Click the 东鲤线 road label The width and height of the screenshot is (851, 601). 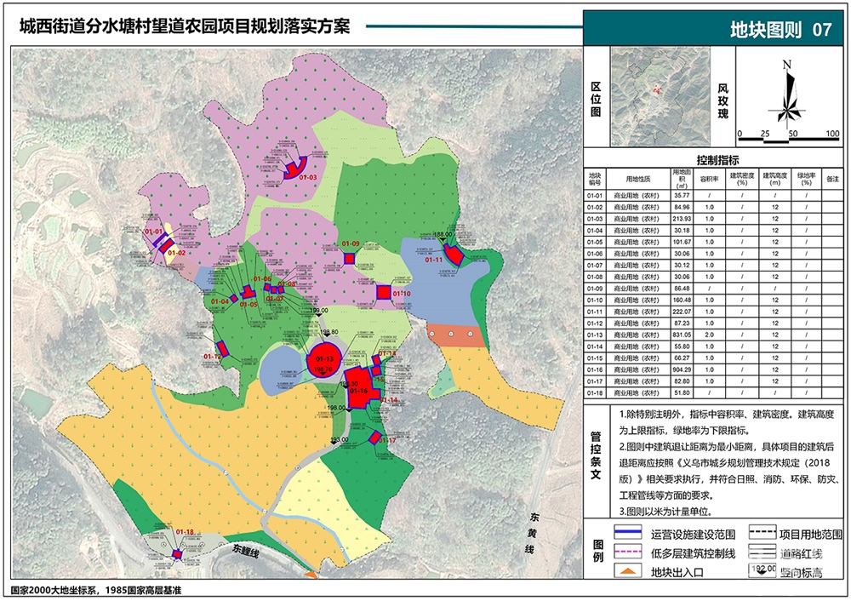click(x=246, y=549)
